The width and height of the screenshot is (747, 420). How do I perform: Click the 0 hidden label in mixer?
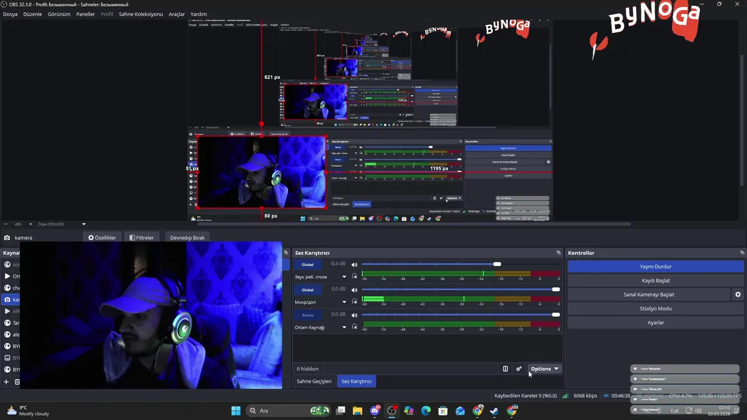(308, 369)
